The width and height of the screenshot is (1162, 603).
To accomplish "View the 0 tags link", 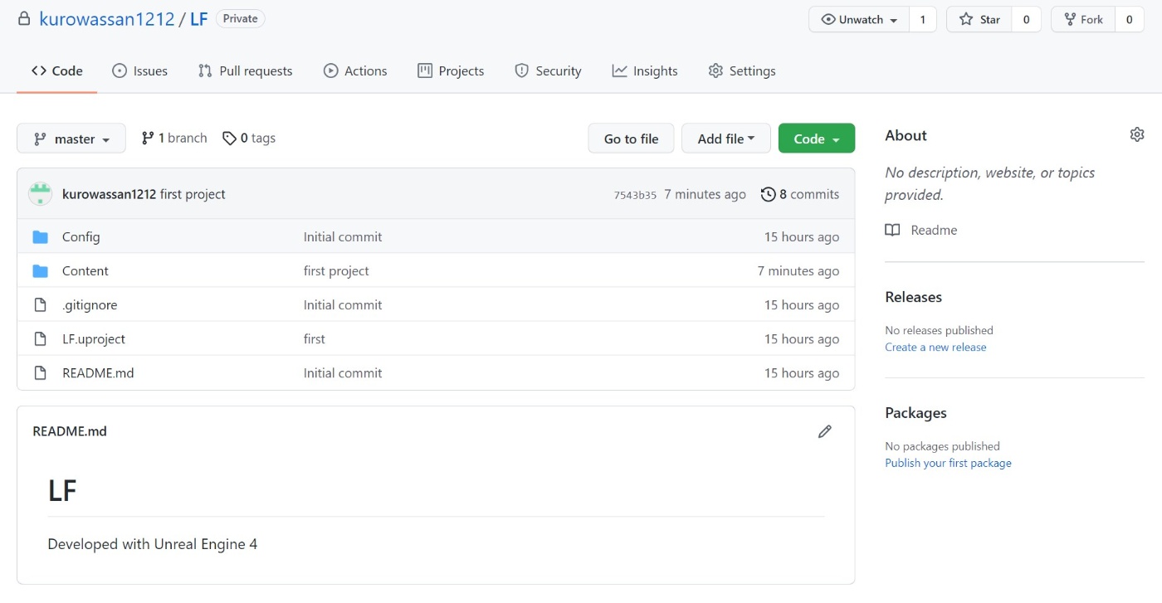I will 249,138.
